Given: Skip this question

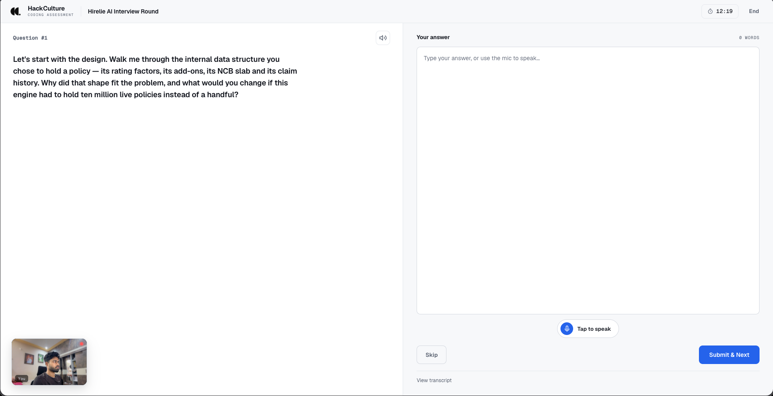Looking at the screenshot, I should click(431, 355).
